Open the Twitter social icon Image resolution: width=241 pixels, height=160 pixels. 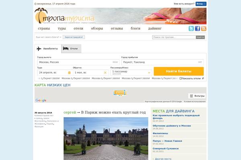191,28
